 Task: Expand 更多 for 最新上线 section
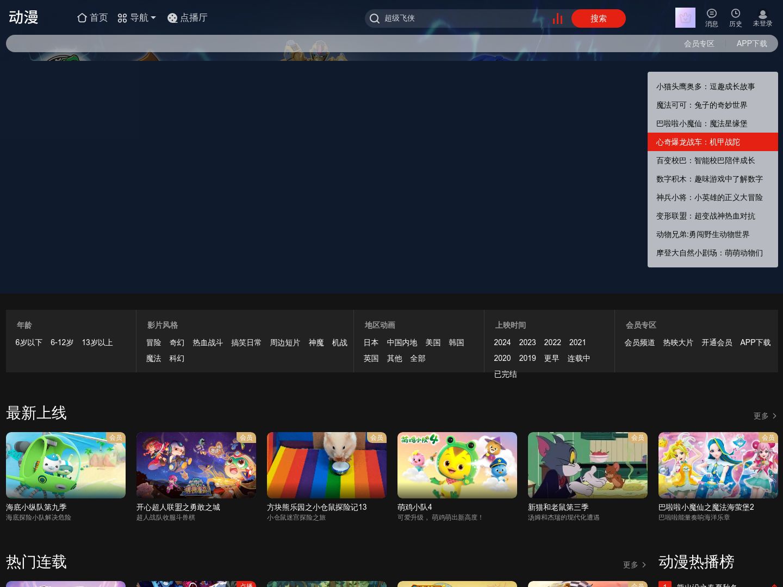765,416
